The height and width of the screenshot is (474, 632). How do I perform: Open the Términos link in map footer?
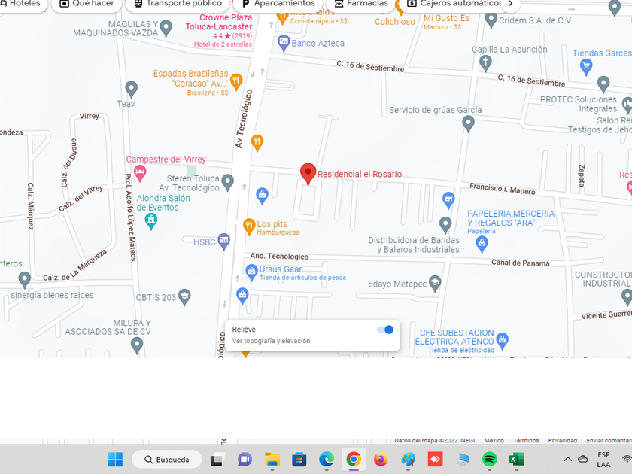(x=526, y=441)
